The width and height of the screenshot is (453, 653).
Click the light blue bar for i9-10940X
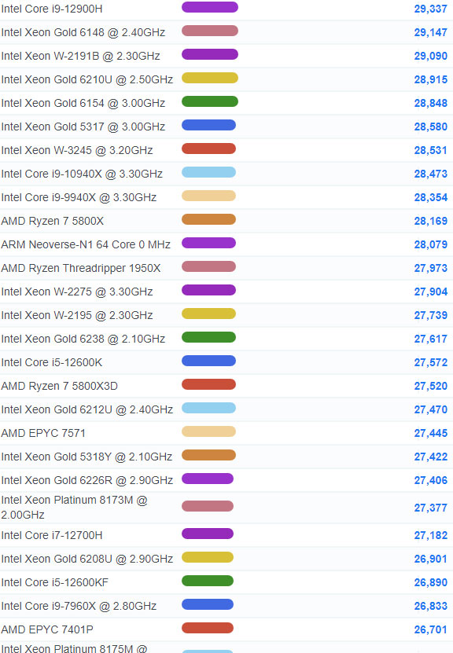[208, 172]
